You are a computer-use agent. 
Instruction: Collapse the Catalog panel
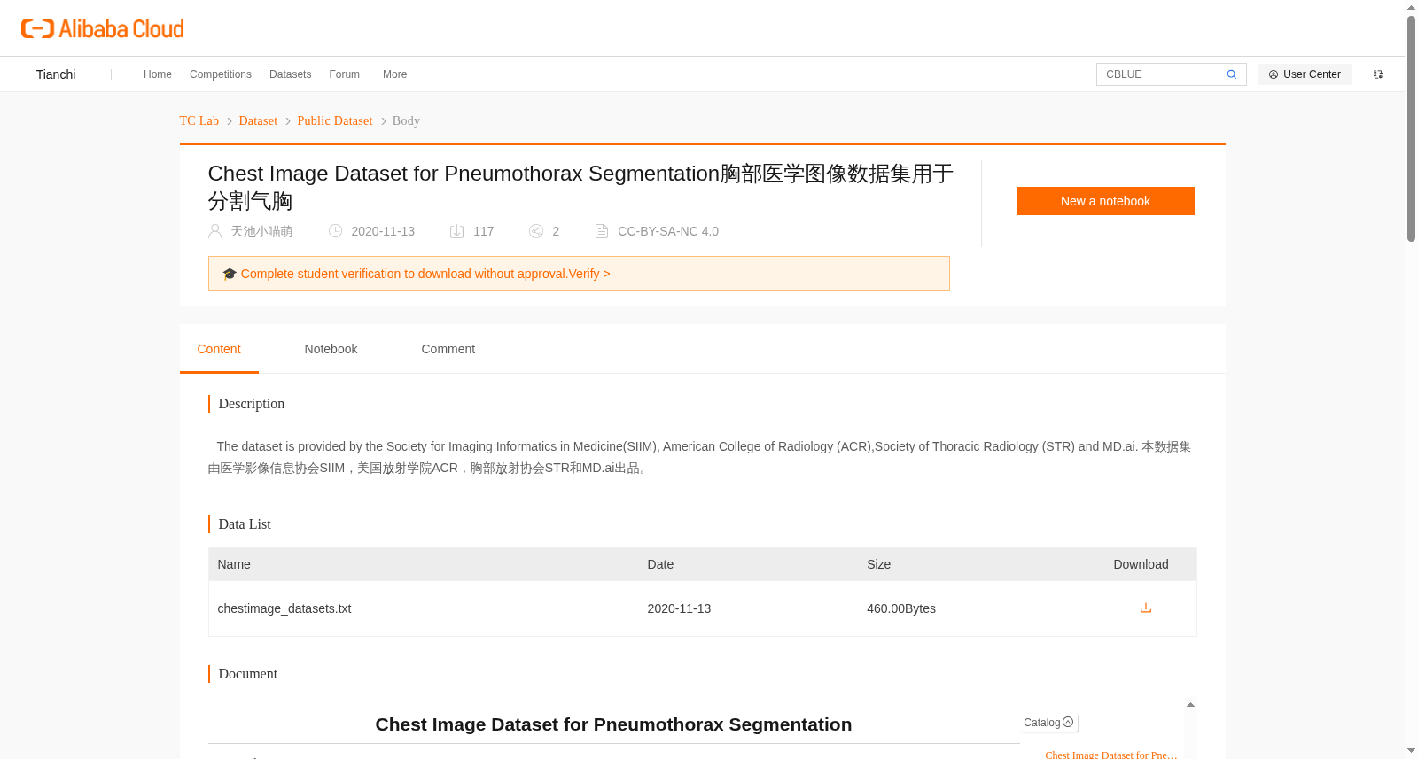click(1068, 723)
